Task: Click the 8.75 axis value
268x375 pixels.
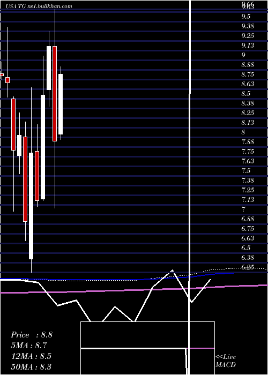Action: pos(248,74)
